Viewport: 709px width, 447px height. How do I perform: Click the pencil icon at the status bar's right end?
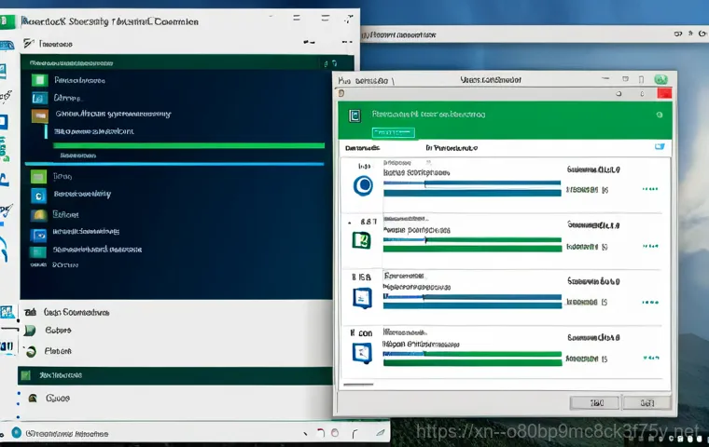coord(381,432)
